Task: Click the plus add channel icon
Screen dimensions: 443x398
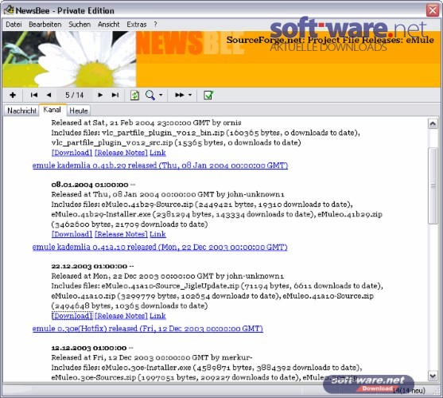Action: tap(13, 95)
